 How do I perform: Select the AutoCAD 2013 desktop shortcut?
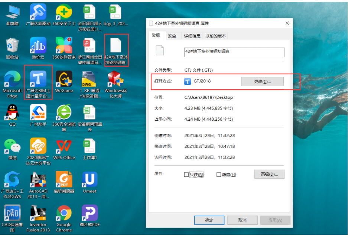(x=38, y=185)
